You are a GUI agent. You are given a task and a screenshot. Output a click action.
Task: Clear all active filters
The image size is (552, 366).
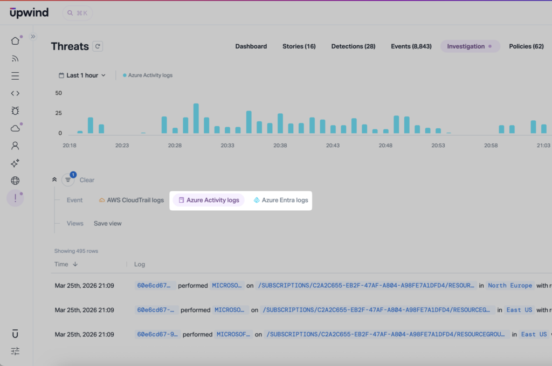(x=87, y=179)
